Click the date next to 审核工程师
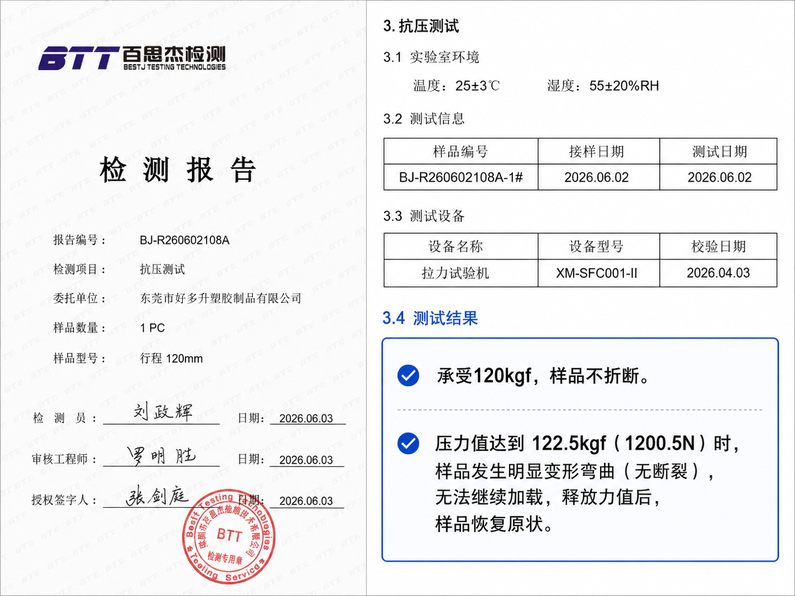This screenshot has height=596, width=795. point(306,460)
